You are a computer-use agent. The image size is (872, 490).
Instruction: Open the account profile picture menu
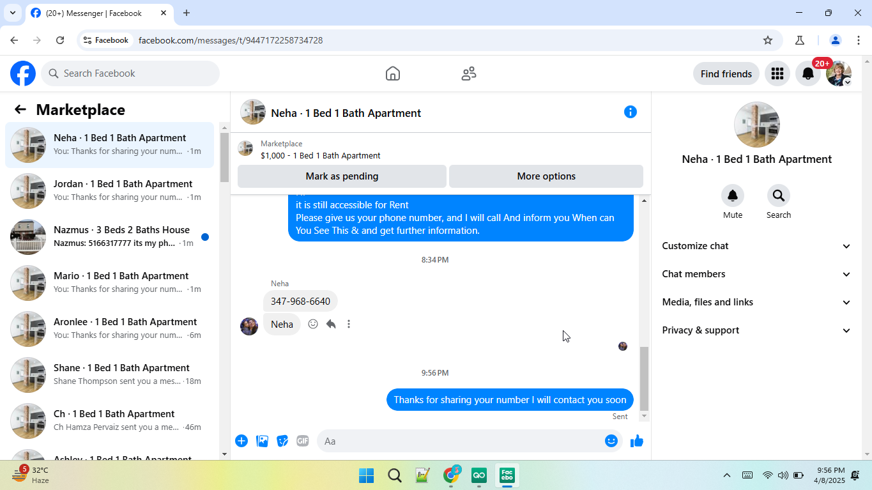click(839, 73)
